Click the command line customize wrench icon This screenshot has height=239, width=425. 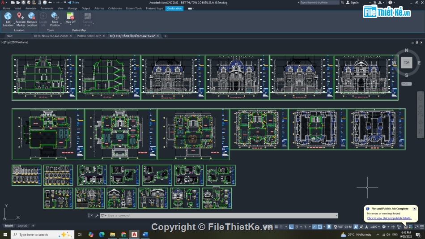(x=97, y=216)
